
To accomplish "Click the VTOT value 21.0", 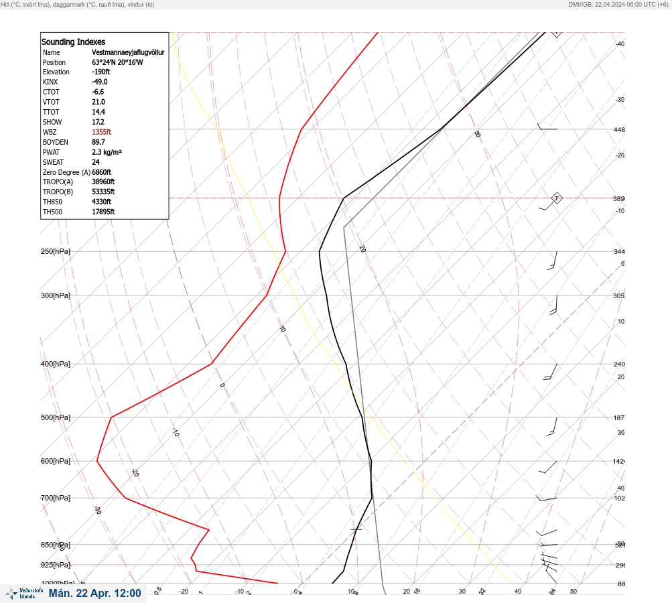I will (x=98, y=102).
